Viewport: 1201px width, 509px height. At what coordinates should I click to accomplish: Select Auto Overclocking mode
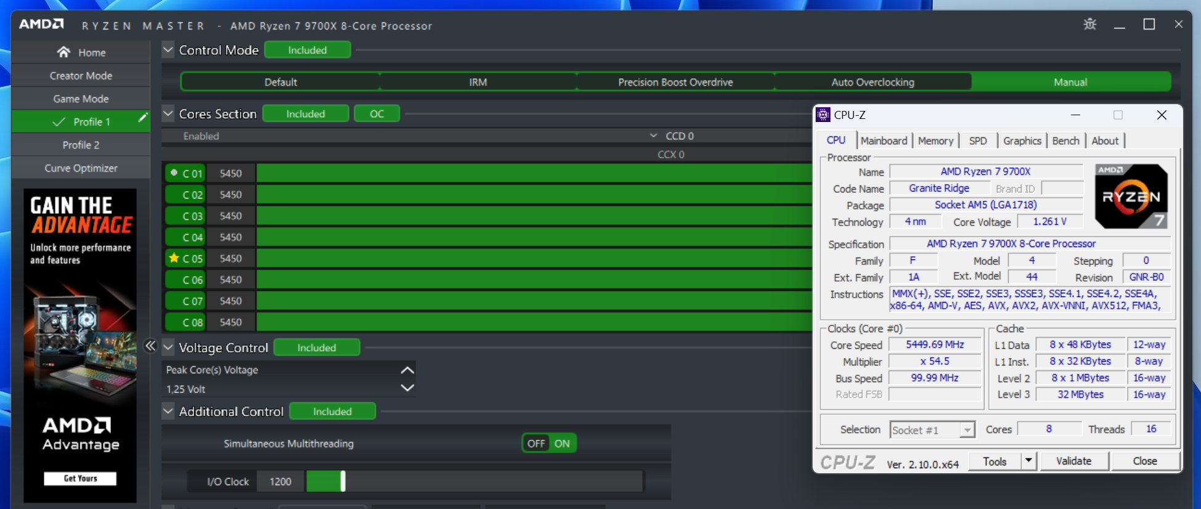click(x=873, y=82)
